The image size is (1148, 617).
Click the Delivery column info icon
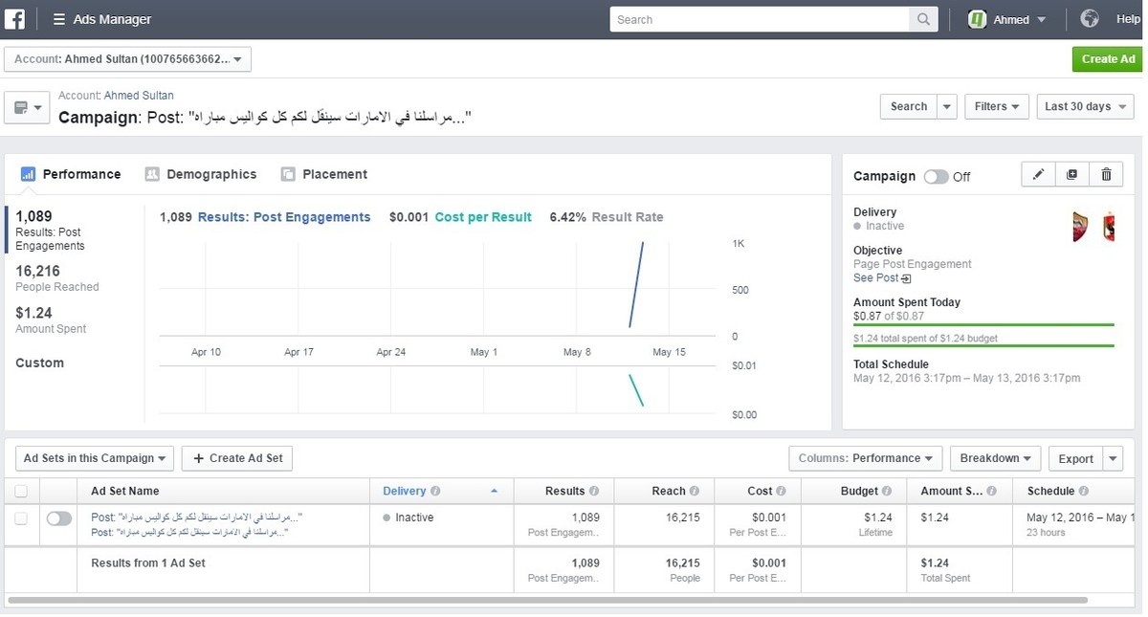[x=435, y=492]
